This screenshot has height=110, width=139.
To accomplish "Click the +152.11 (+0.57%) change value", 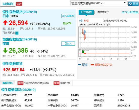I will point(43,70).
